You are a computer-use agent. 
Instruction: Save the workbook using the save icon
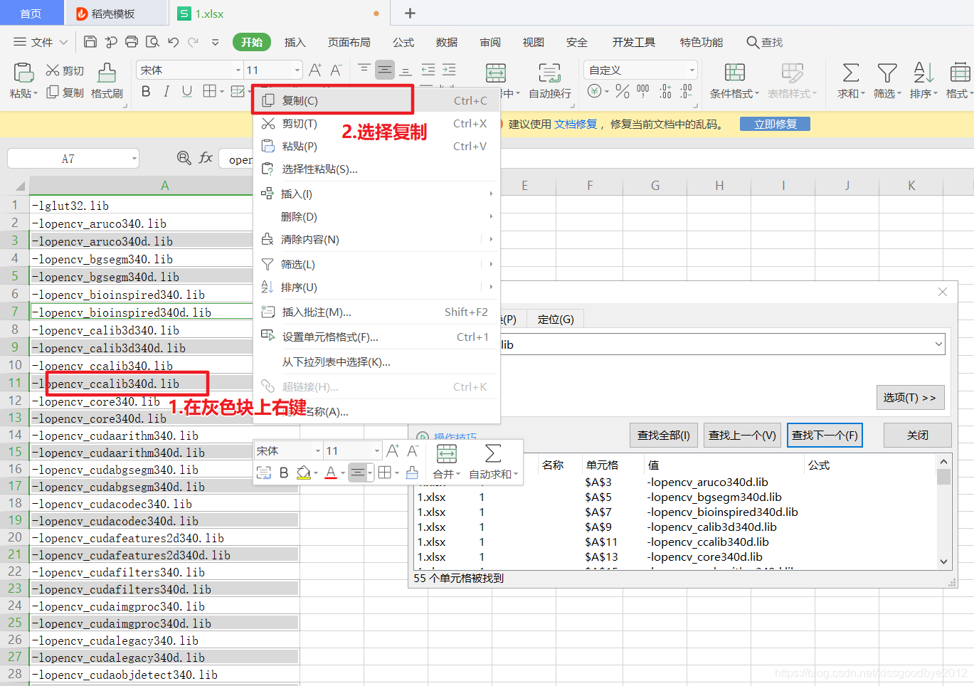pos(90,42)
